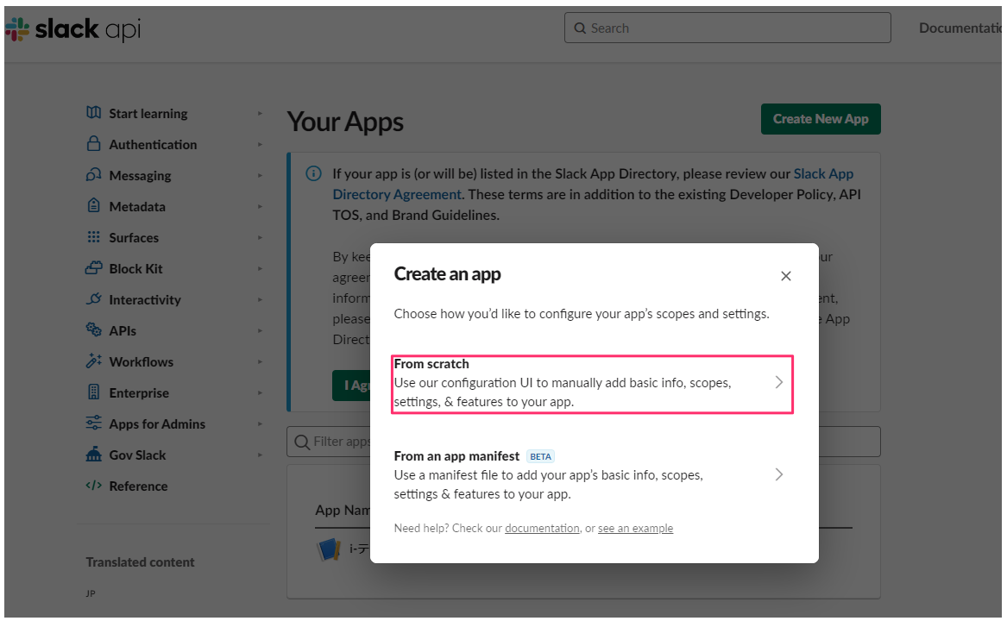The height and width of the screenshot is (621, 1007).
Task: Open the Interactivity menu item
Action: (145, 300)
